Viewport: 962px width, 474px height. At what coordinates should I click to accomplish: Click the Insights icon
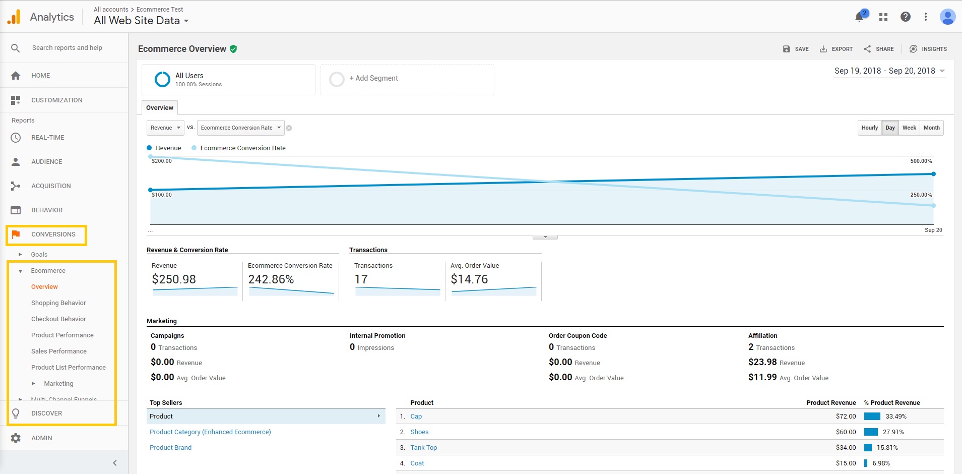(x=913, y=49)
